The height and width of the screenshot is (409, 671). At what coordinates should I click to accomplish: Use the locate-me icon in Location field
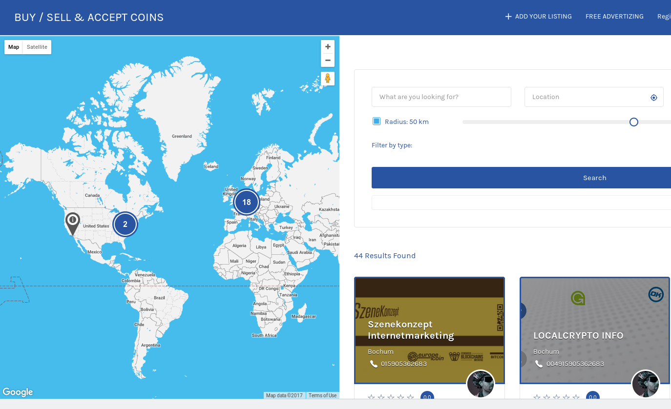(x=654, y=97)
